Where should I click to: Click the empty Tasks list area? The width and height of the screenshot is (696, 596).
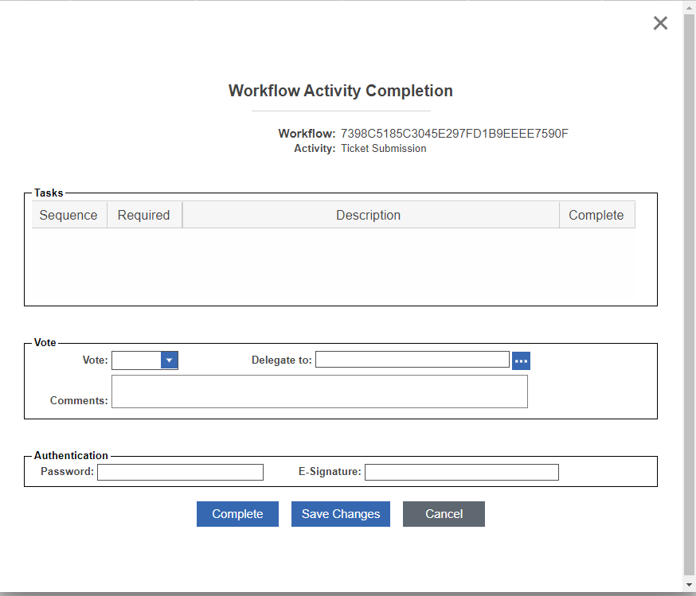click(334, 267)
